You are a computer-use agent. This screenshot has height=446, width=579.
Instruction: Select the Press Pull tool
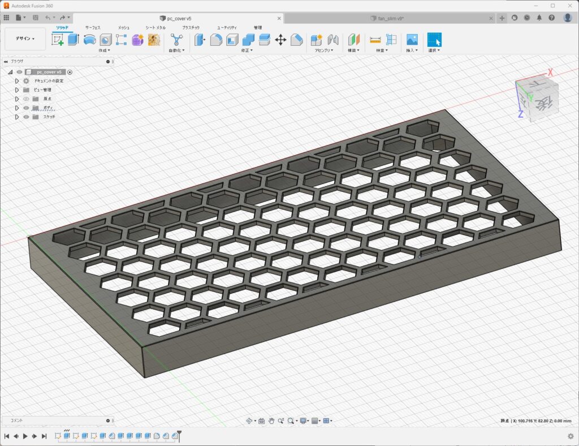(200, 40)
